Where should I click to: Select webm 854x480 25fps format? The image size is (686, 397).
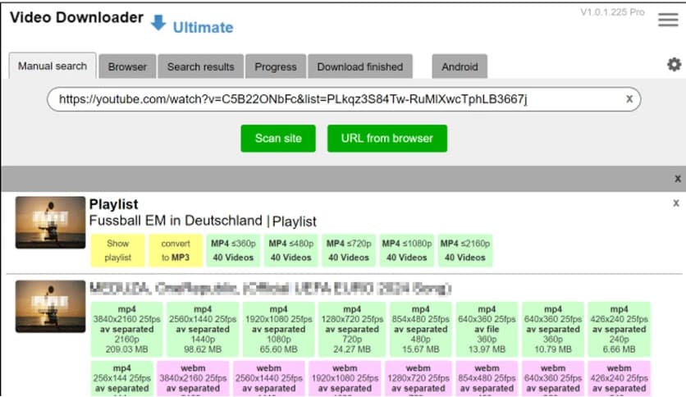click(x=487, y=379)
